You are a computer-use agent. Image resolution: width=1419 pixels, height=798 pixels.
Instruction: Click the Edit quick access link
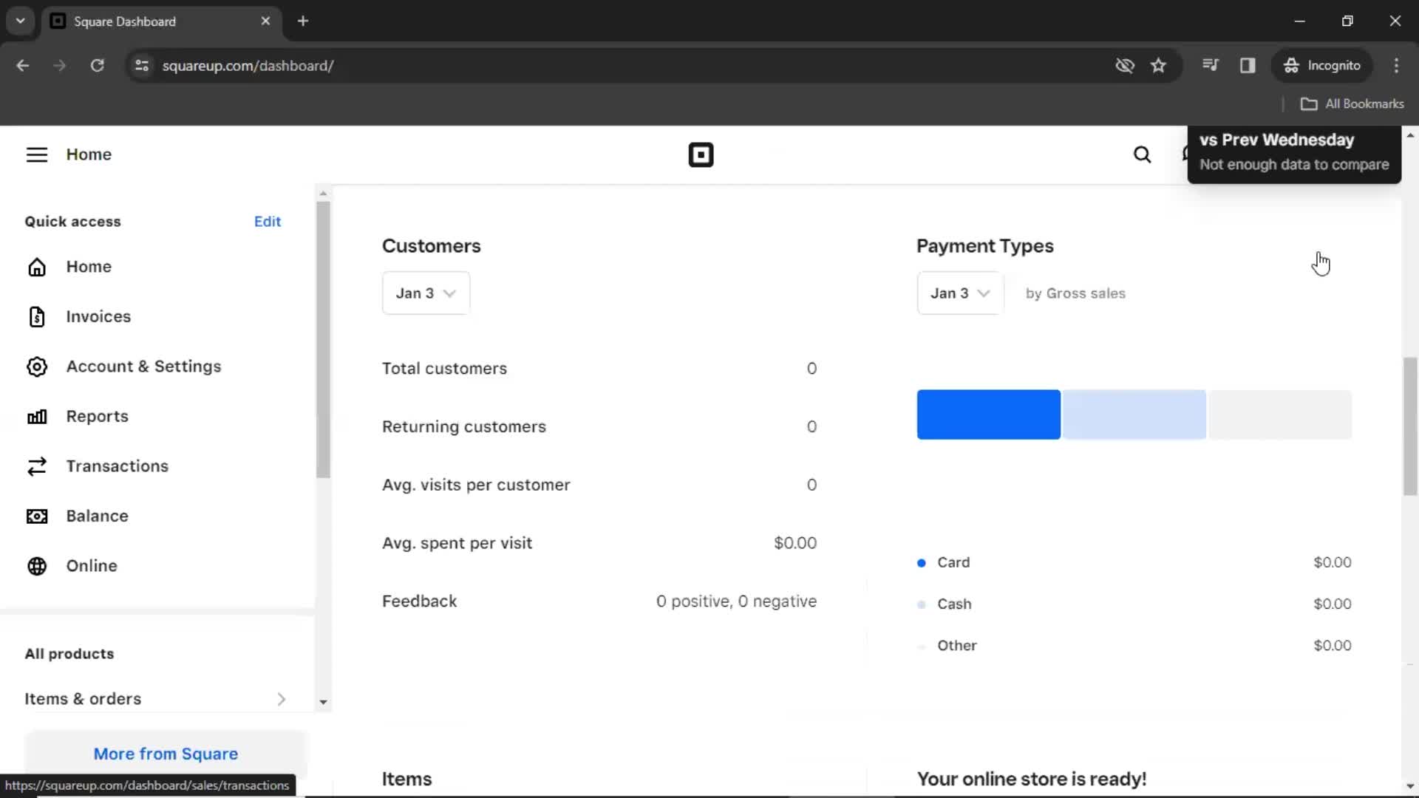click(x=266, y=221)
